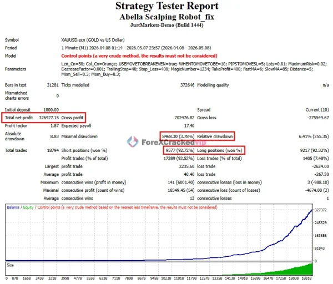Click the red Control points model warning

139,56
